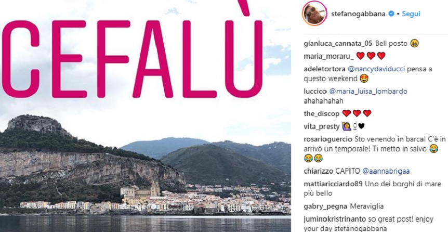448x232 pixels.
Task: Click the @maria_luisa_lombardo mention
Action: pyautogui.click(x=368, y=92)
